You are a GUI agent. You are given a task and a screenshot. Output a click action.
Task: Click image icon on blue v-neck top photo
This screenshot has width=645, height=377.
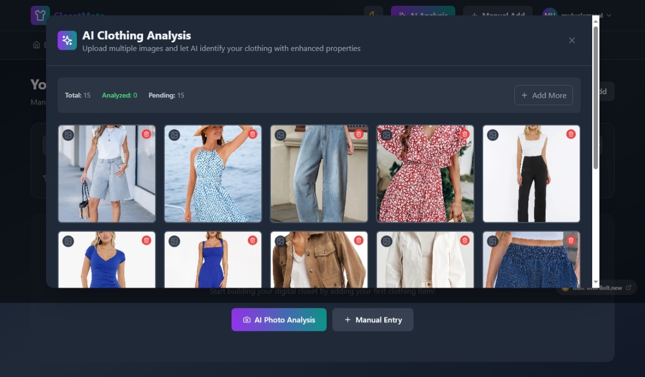(x=68, y=241)
